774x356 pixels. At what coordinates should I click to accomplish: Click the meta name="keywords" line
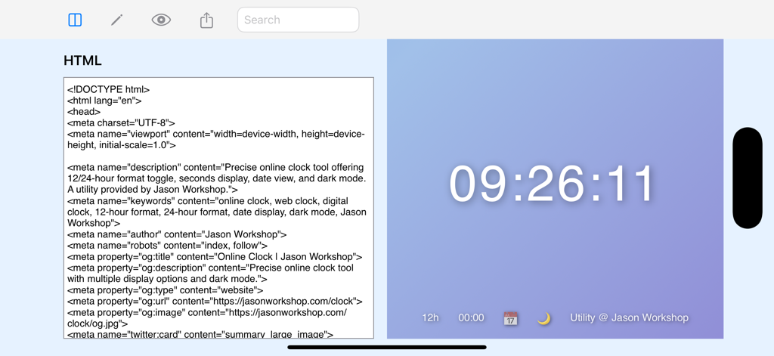pyautogui.click(x=217, y=212)
